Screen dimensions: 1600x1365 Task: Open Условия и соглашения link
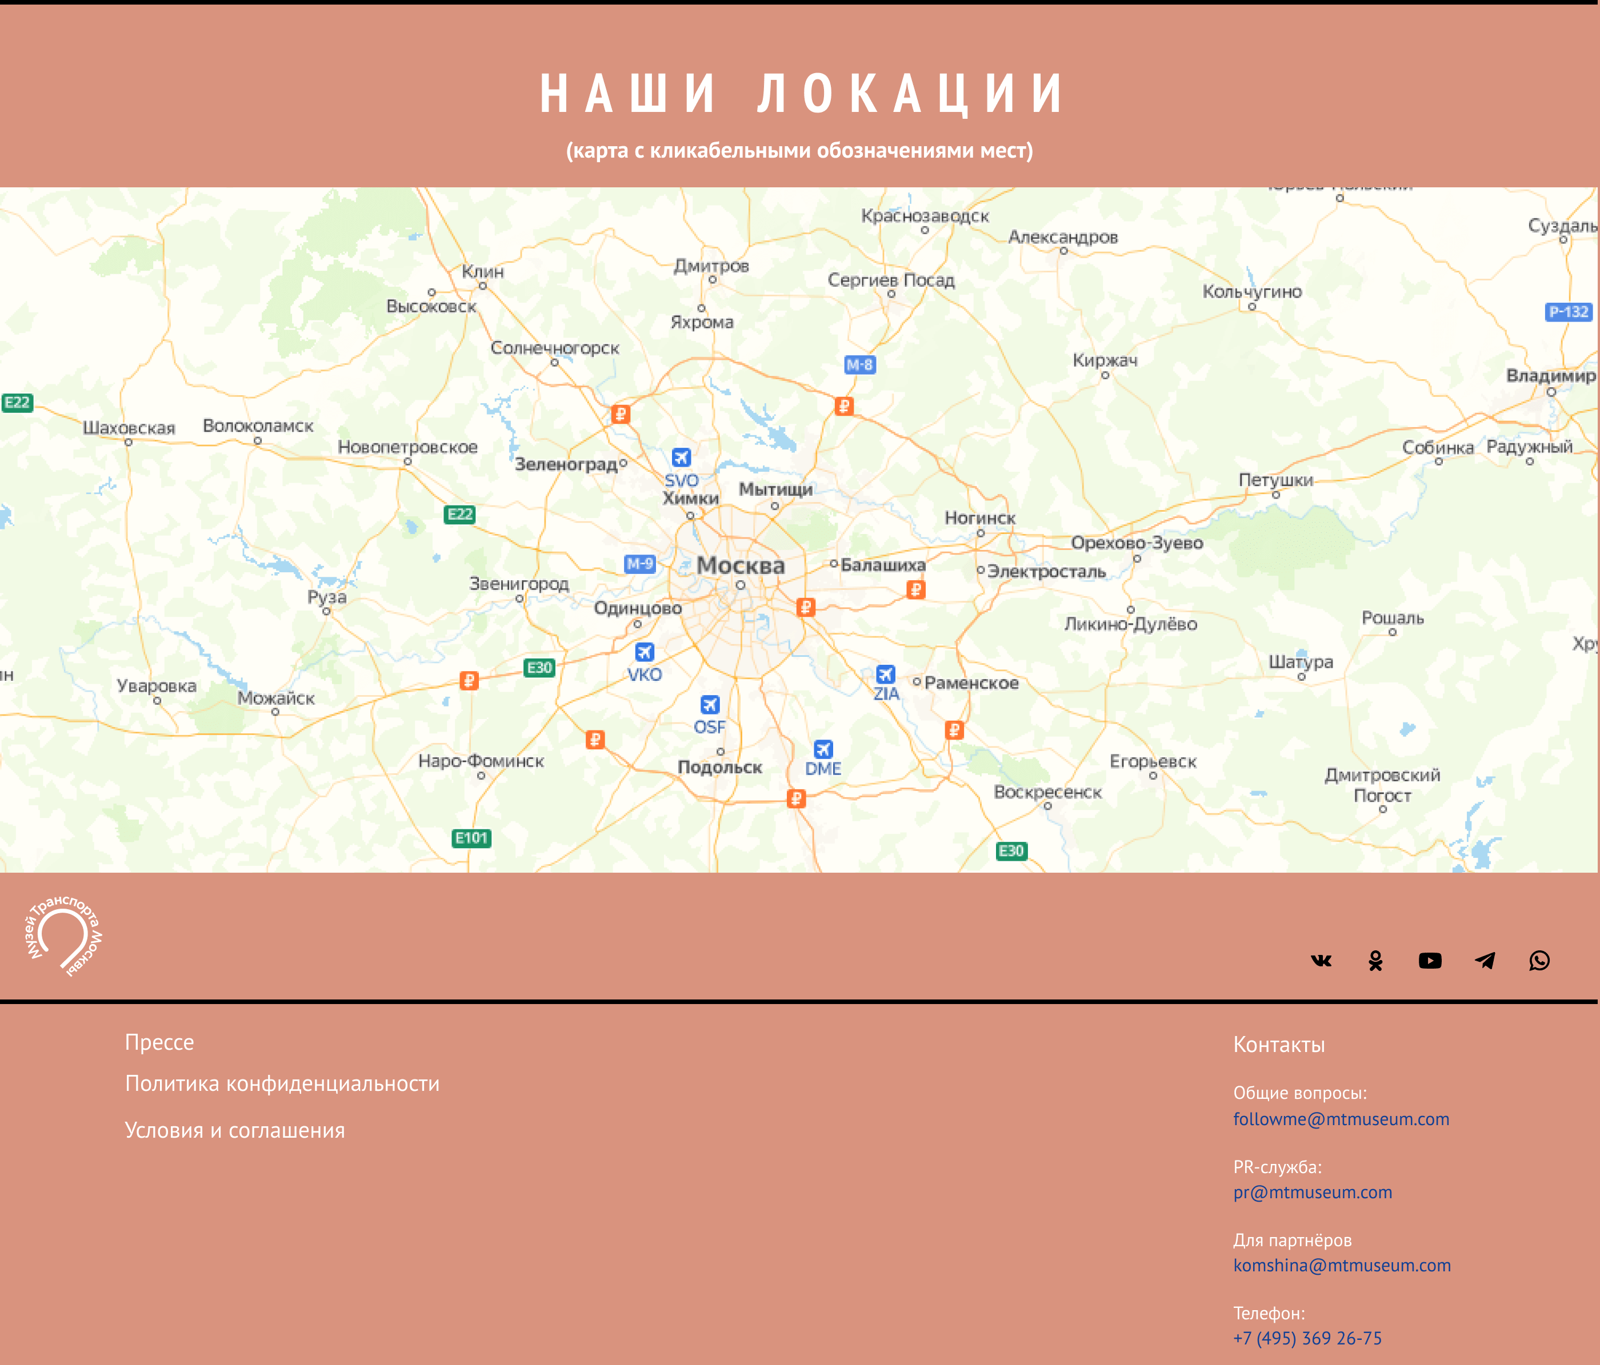[x=235, y=1130]
